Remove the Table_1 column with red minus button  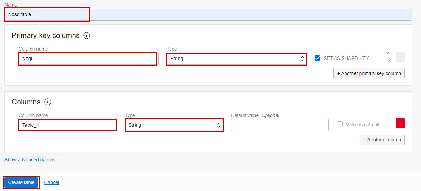[400, 123]
